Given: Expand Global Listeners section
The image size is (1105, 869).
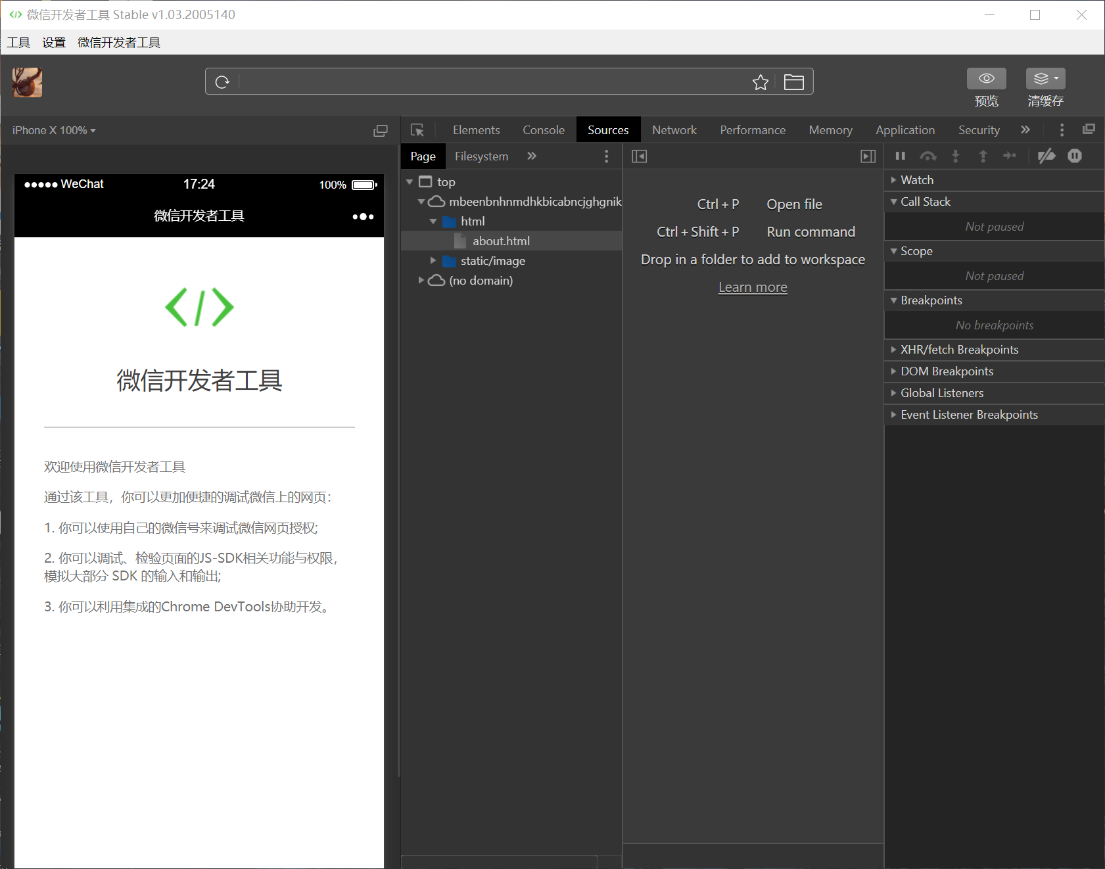Looking at the screenshot, I should click(x=994, y=393).
